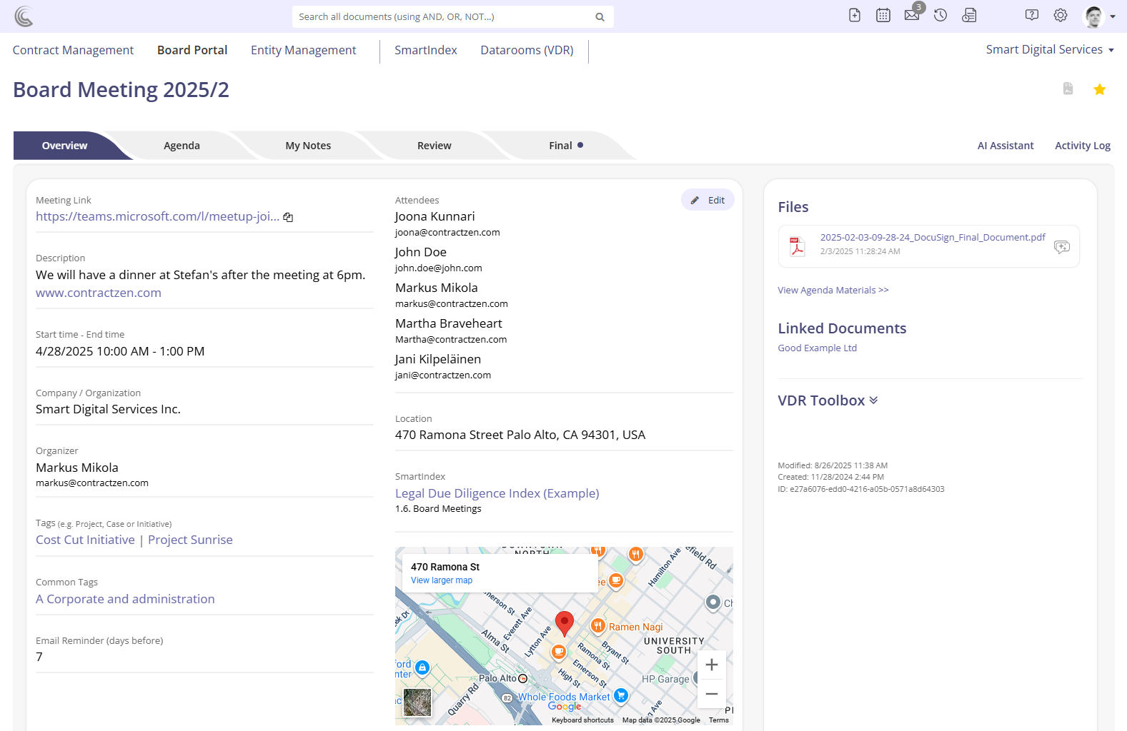Open Entity Management menu
Image resolution: width=1127 pixels, height=731 pixels.
click(303, 50)
